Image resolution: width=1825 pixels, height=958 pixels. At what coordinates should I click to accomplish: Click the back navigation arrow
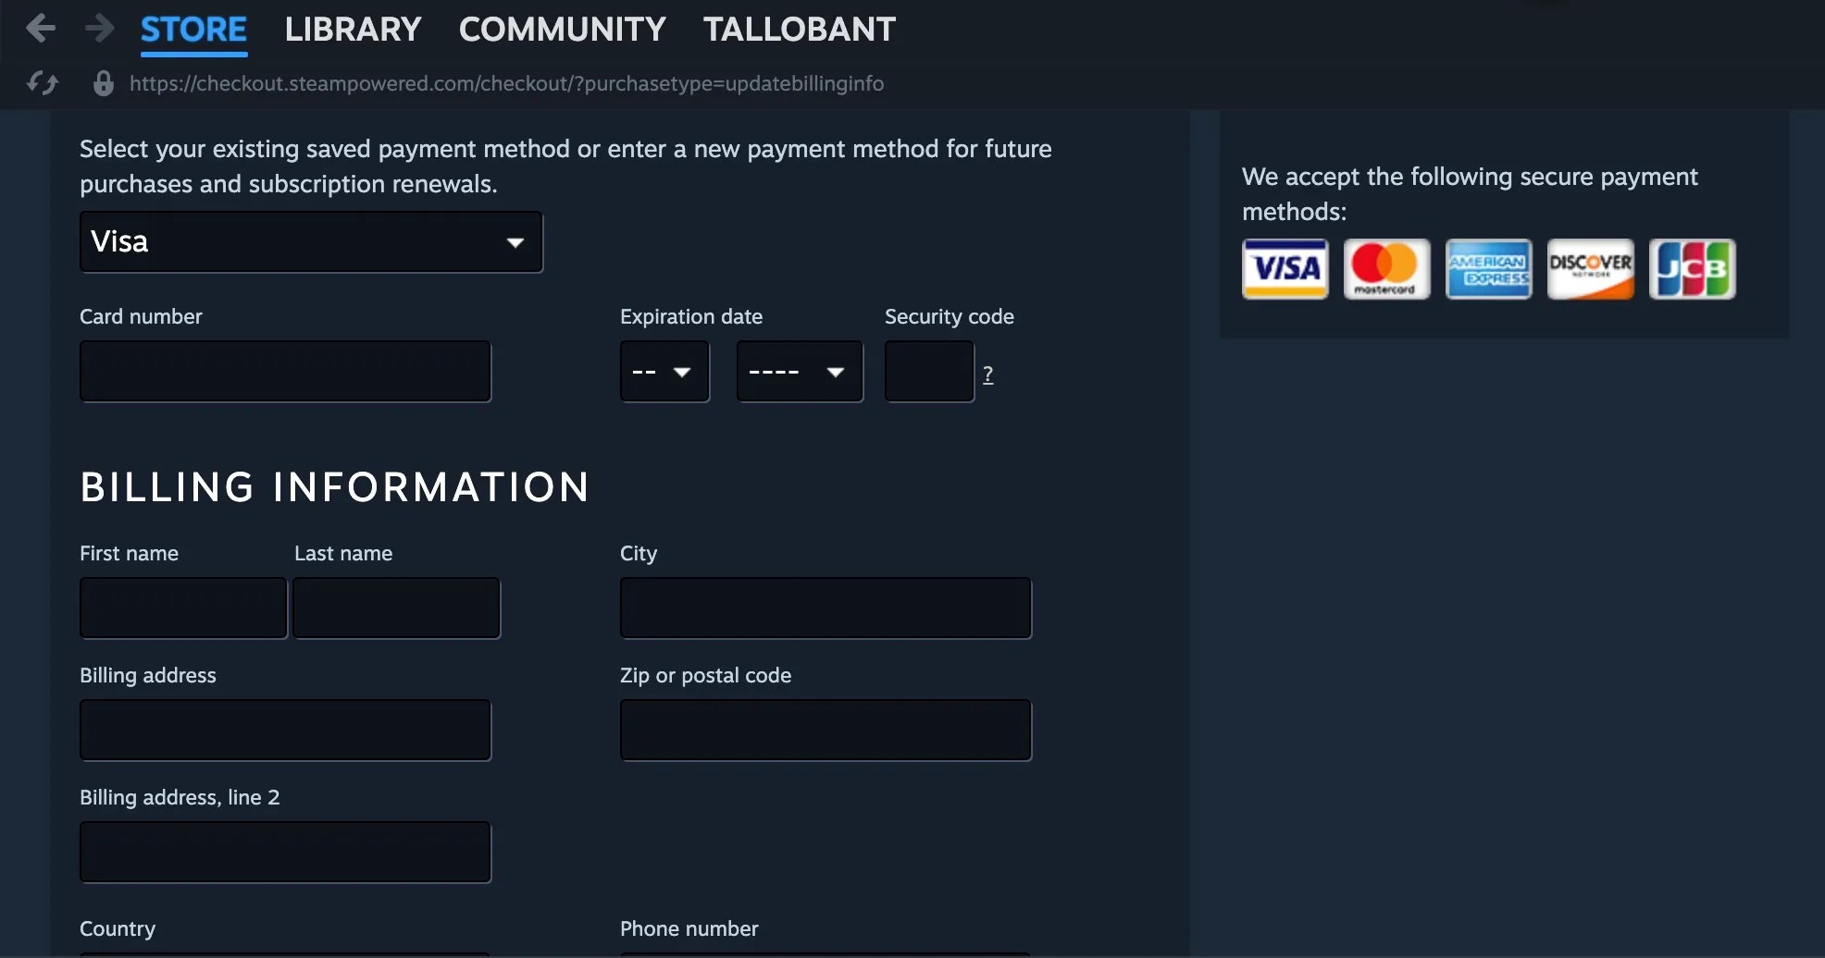point(41,28)
